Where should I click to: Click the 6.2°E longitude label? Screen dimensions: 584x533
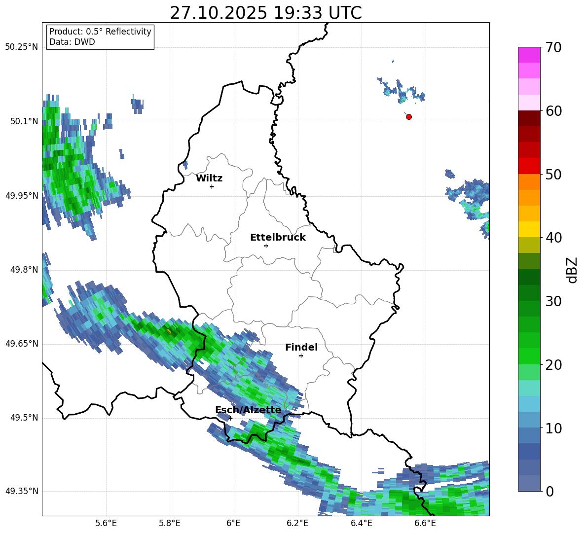click(x=297, y=523)
